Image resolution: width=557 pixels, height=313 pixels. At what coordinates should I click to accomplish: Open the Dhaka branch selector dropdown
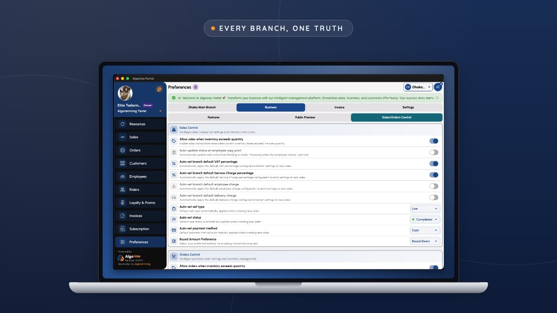pyautogui.click(x=418, y=87)
